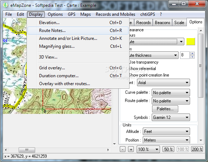Image resolution: width=208 pixels, height=162 pixels.
Task: Open the Position units dropdown
Action: click(x=166, y=140)
